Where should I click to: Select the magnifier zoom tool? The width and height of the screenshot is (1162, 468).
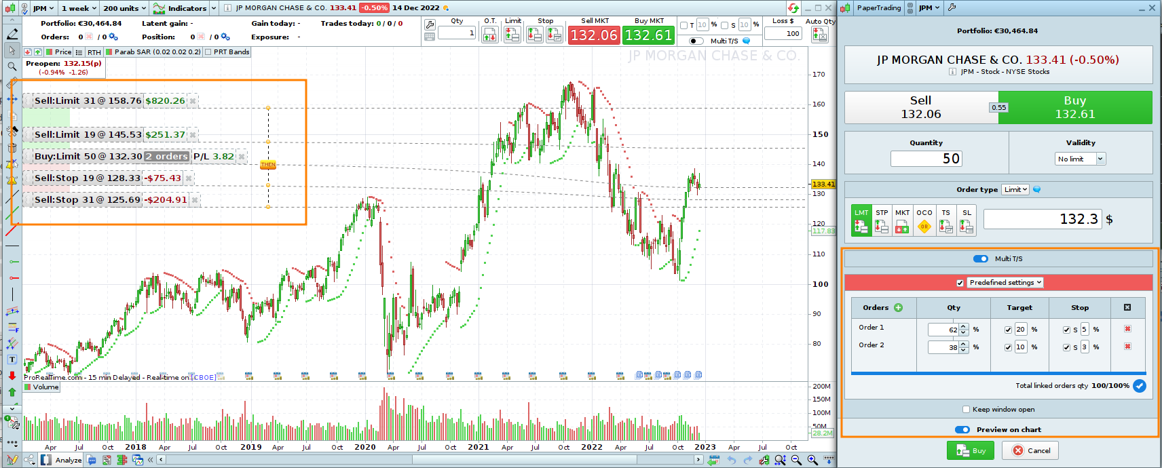coord(12,66)
